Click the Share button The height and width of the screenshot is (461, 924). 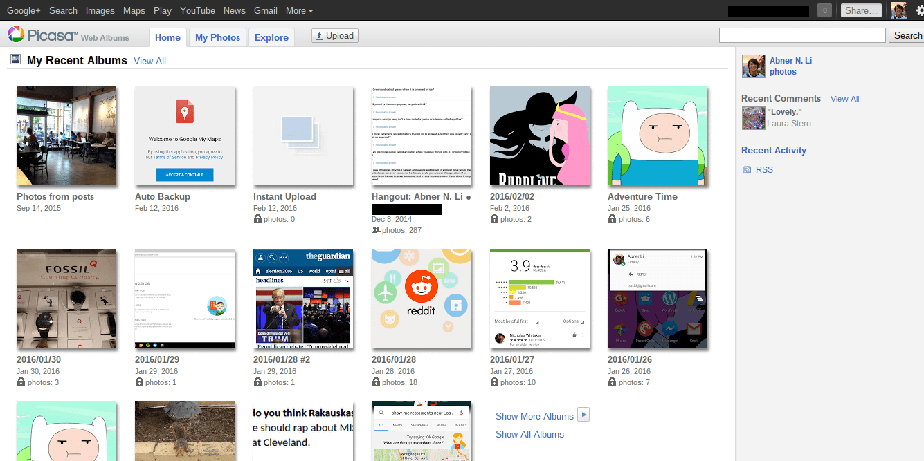[862, 10]
